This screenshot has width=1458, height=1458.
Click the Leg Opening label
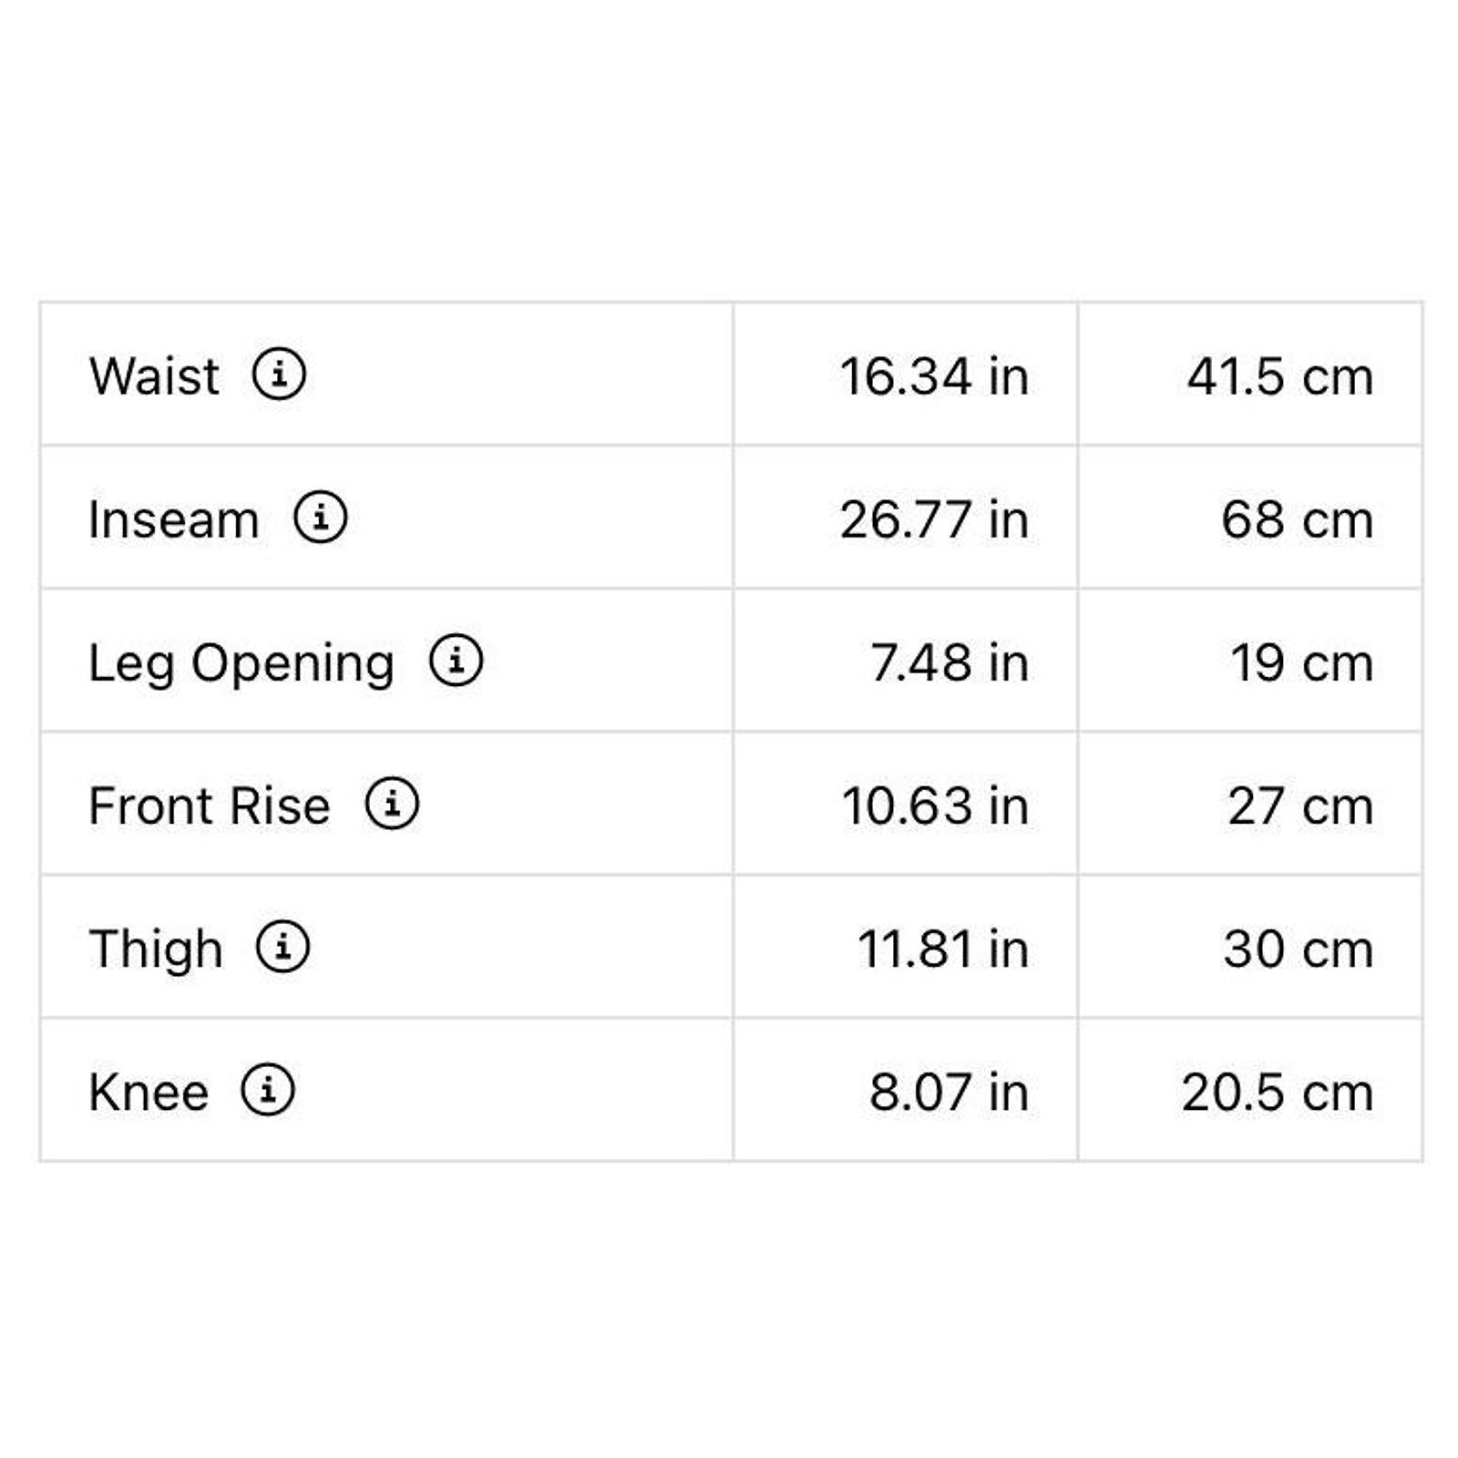(241, 663)
